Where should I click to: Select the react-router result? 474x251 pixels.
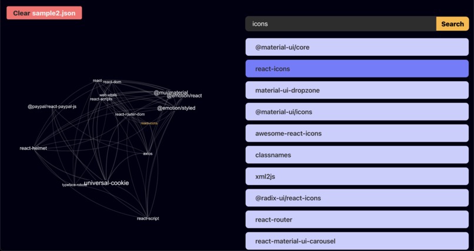(357, 220)
